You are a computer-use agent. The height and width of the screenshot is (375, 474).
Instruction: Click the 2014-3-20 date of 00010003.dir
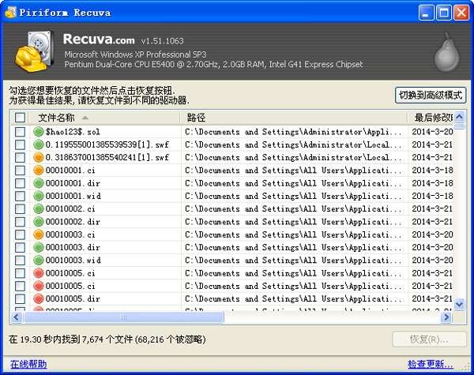point(432,247)
